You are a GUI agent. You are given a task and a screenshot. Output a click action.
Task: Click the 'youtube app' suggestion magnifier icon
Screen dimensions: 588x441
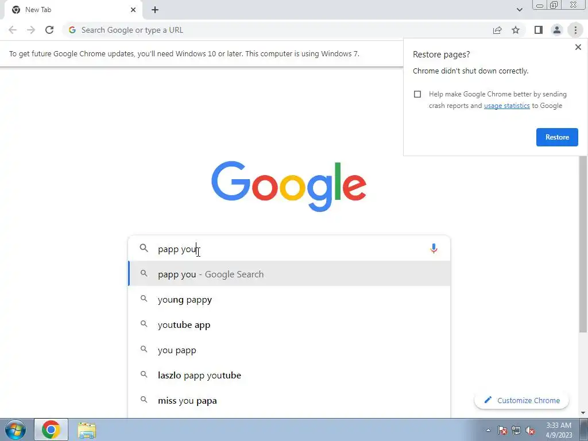[144, 324]
